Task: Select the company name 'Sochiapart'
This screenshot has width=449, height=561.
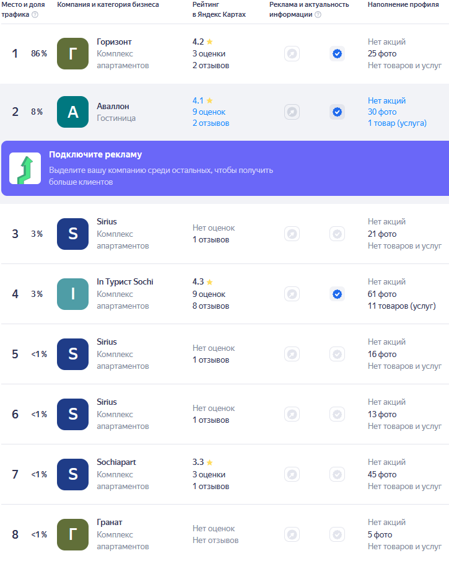Action: 116,462
